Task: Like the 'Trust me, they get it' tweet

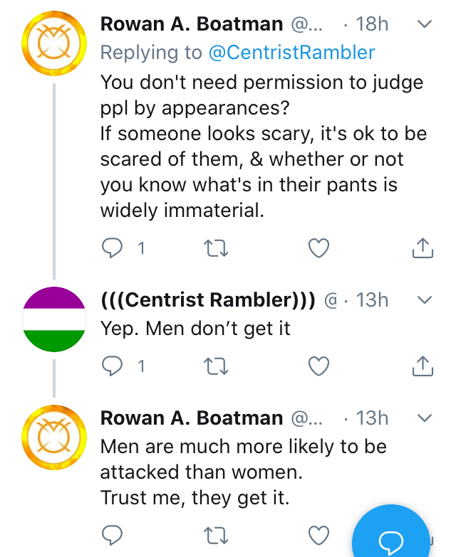Action: click(x=318, y=536)
